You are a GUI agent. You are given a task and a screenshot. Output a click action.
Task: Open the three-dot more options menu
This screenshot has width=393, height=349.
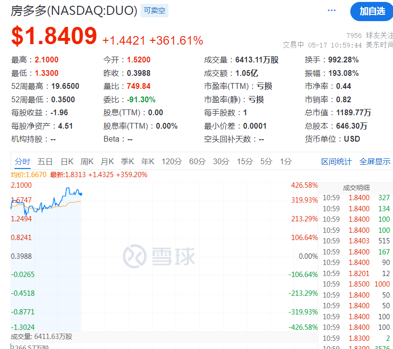click(332, 11)
